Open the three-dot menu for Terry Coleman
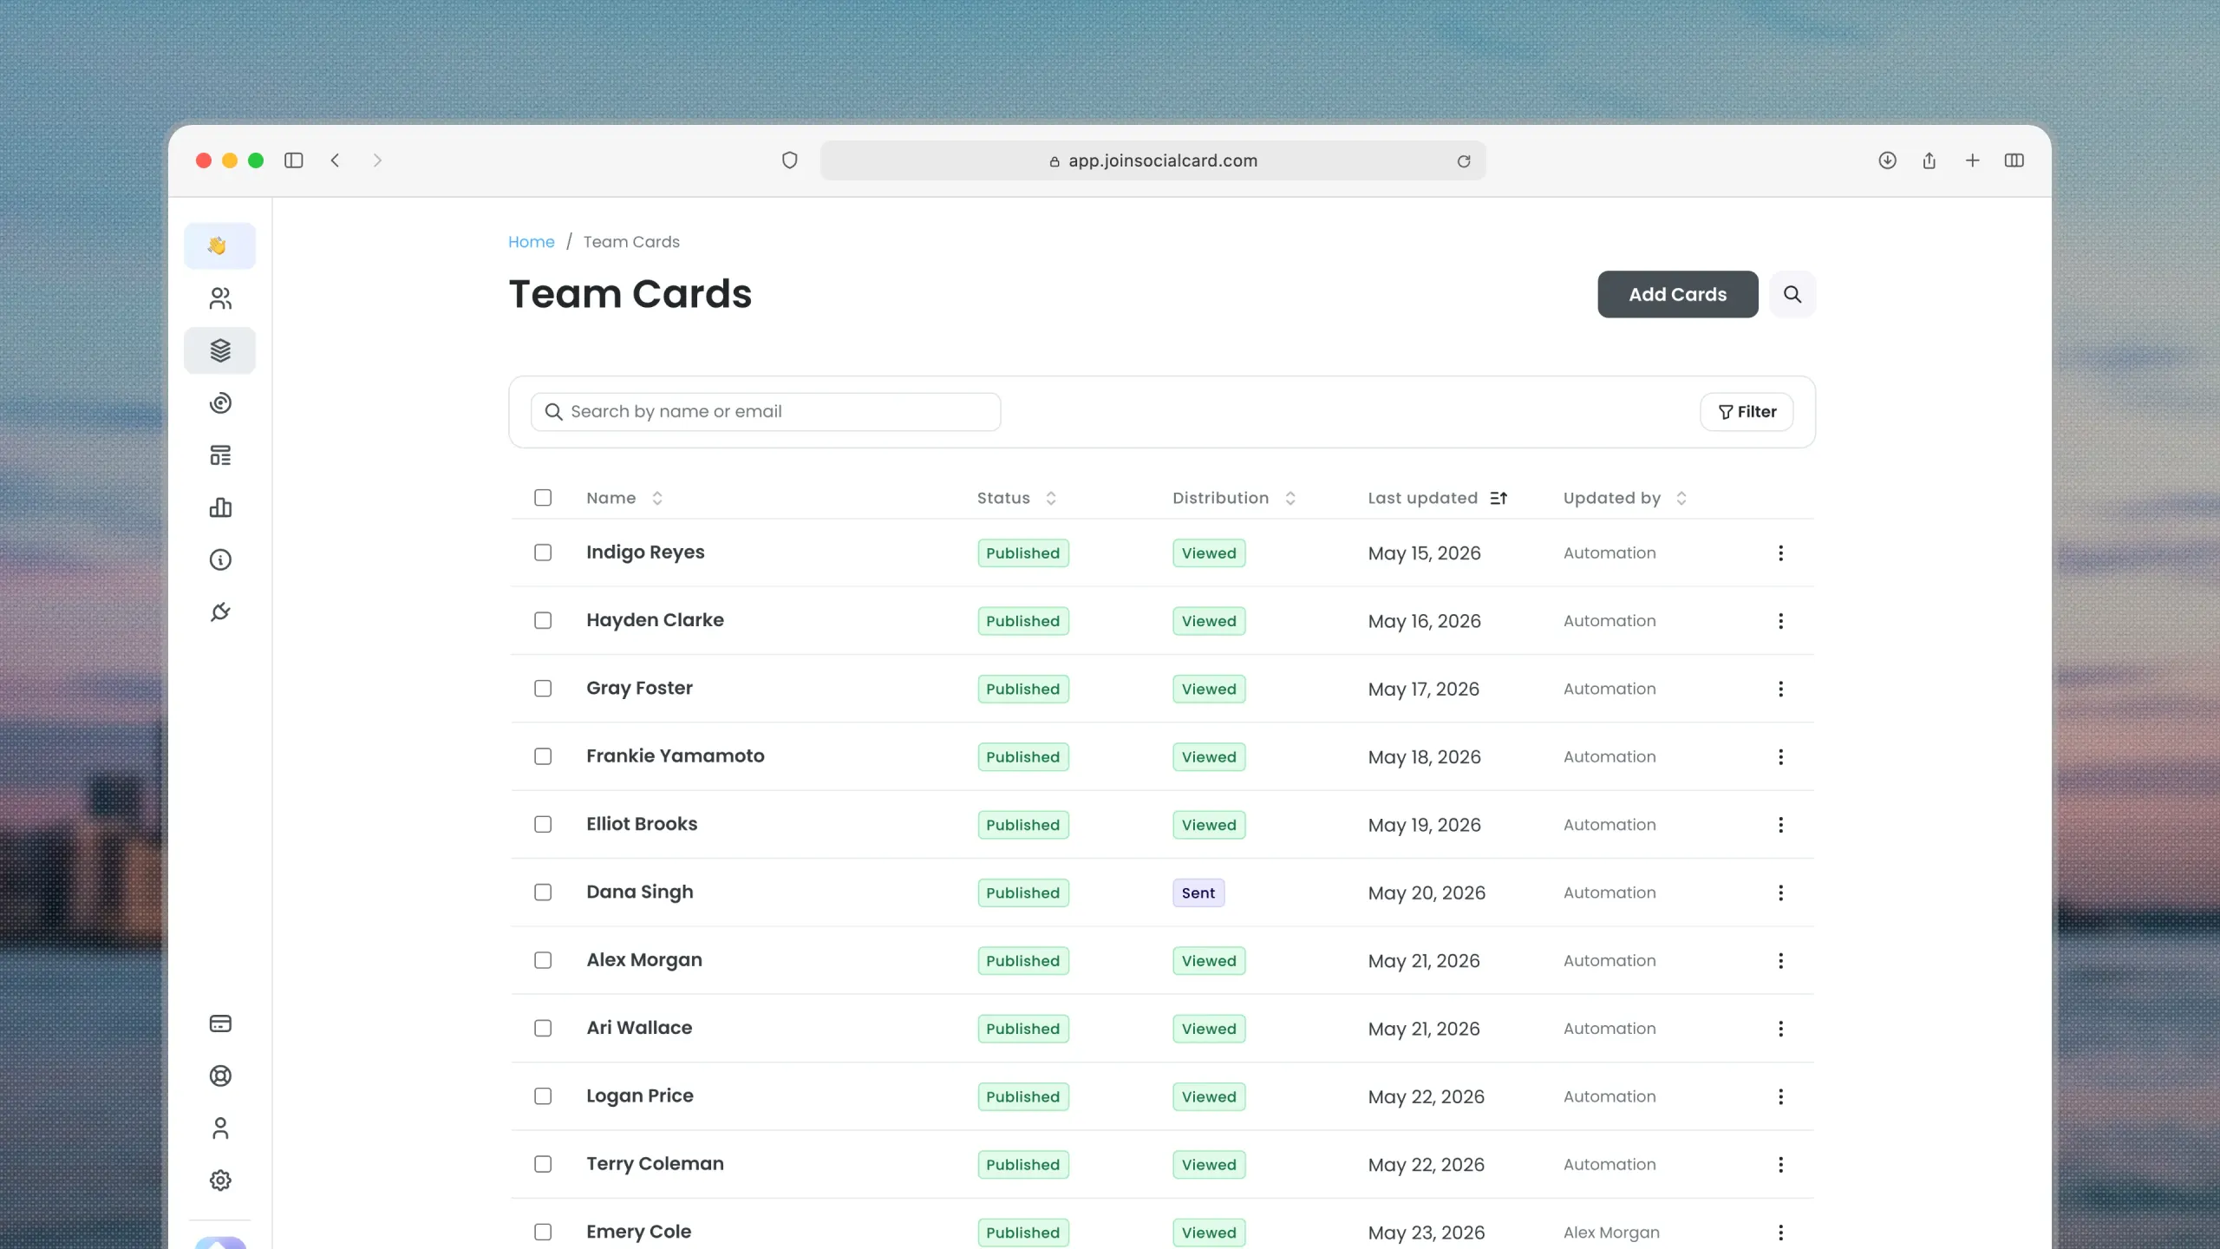 [1780, 1165]
